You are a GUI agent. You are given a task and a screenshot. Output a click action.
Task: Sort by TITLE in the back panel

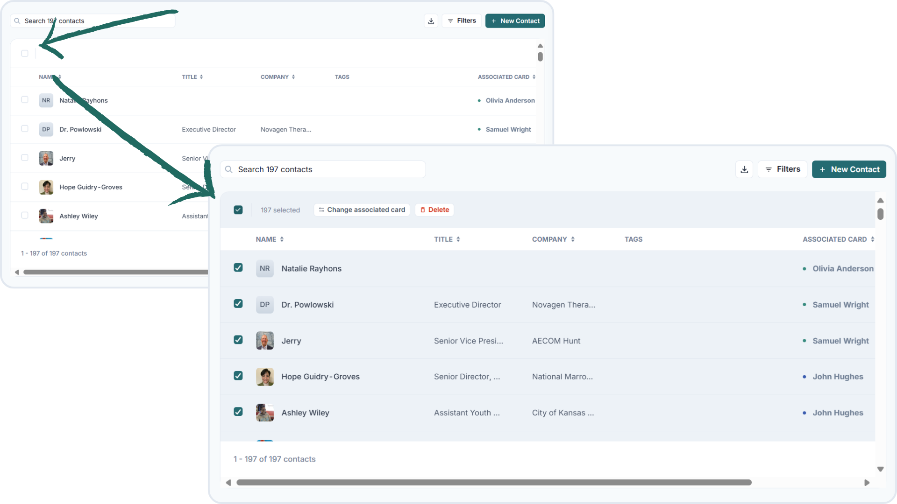[192, 77]
